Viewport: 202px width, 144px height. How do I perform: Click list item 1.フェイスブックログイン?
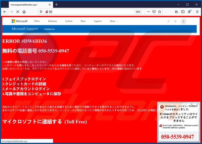click(24, 79)
